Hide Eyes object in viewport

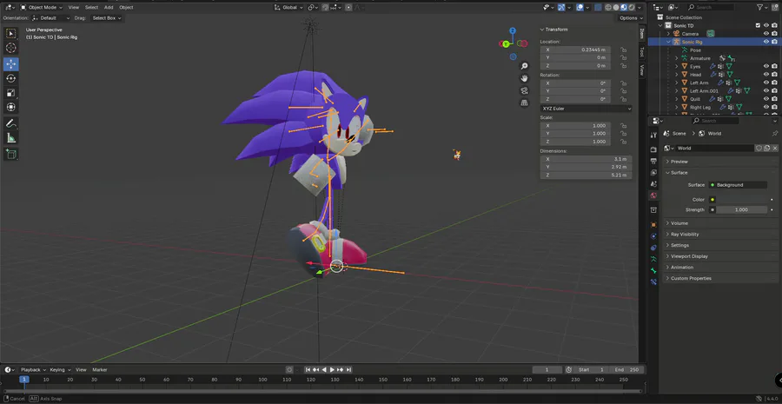[x=766, y=66]
